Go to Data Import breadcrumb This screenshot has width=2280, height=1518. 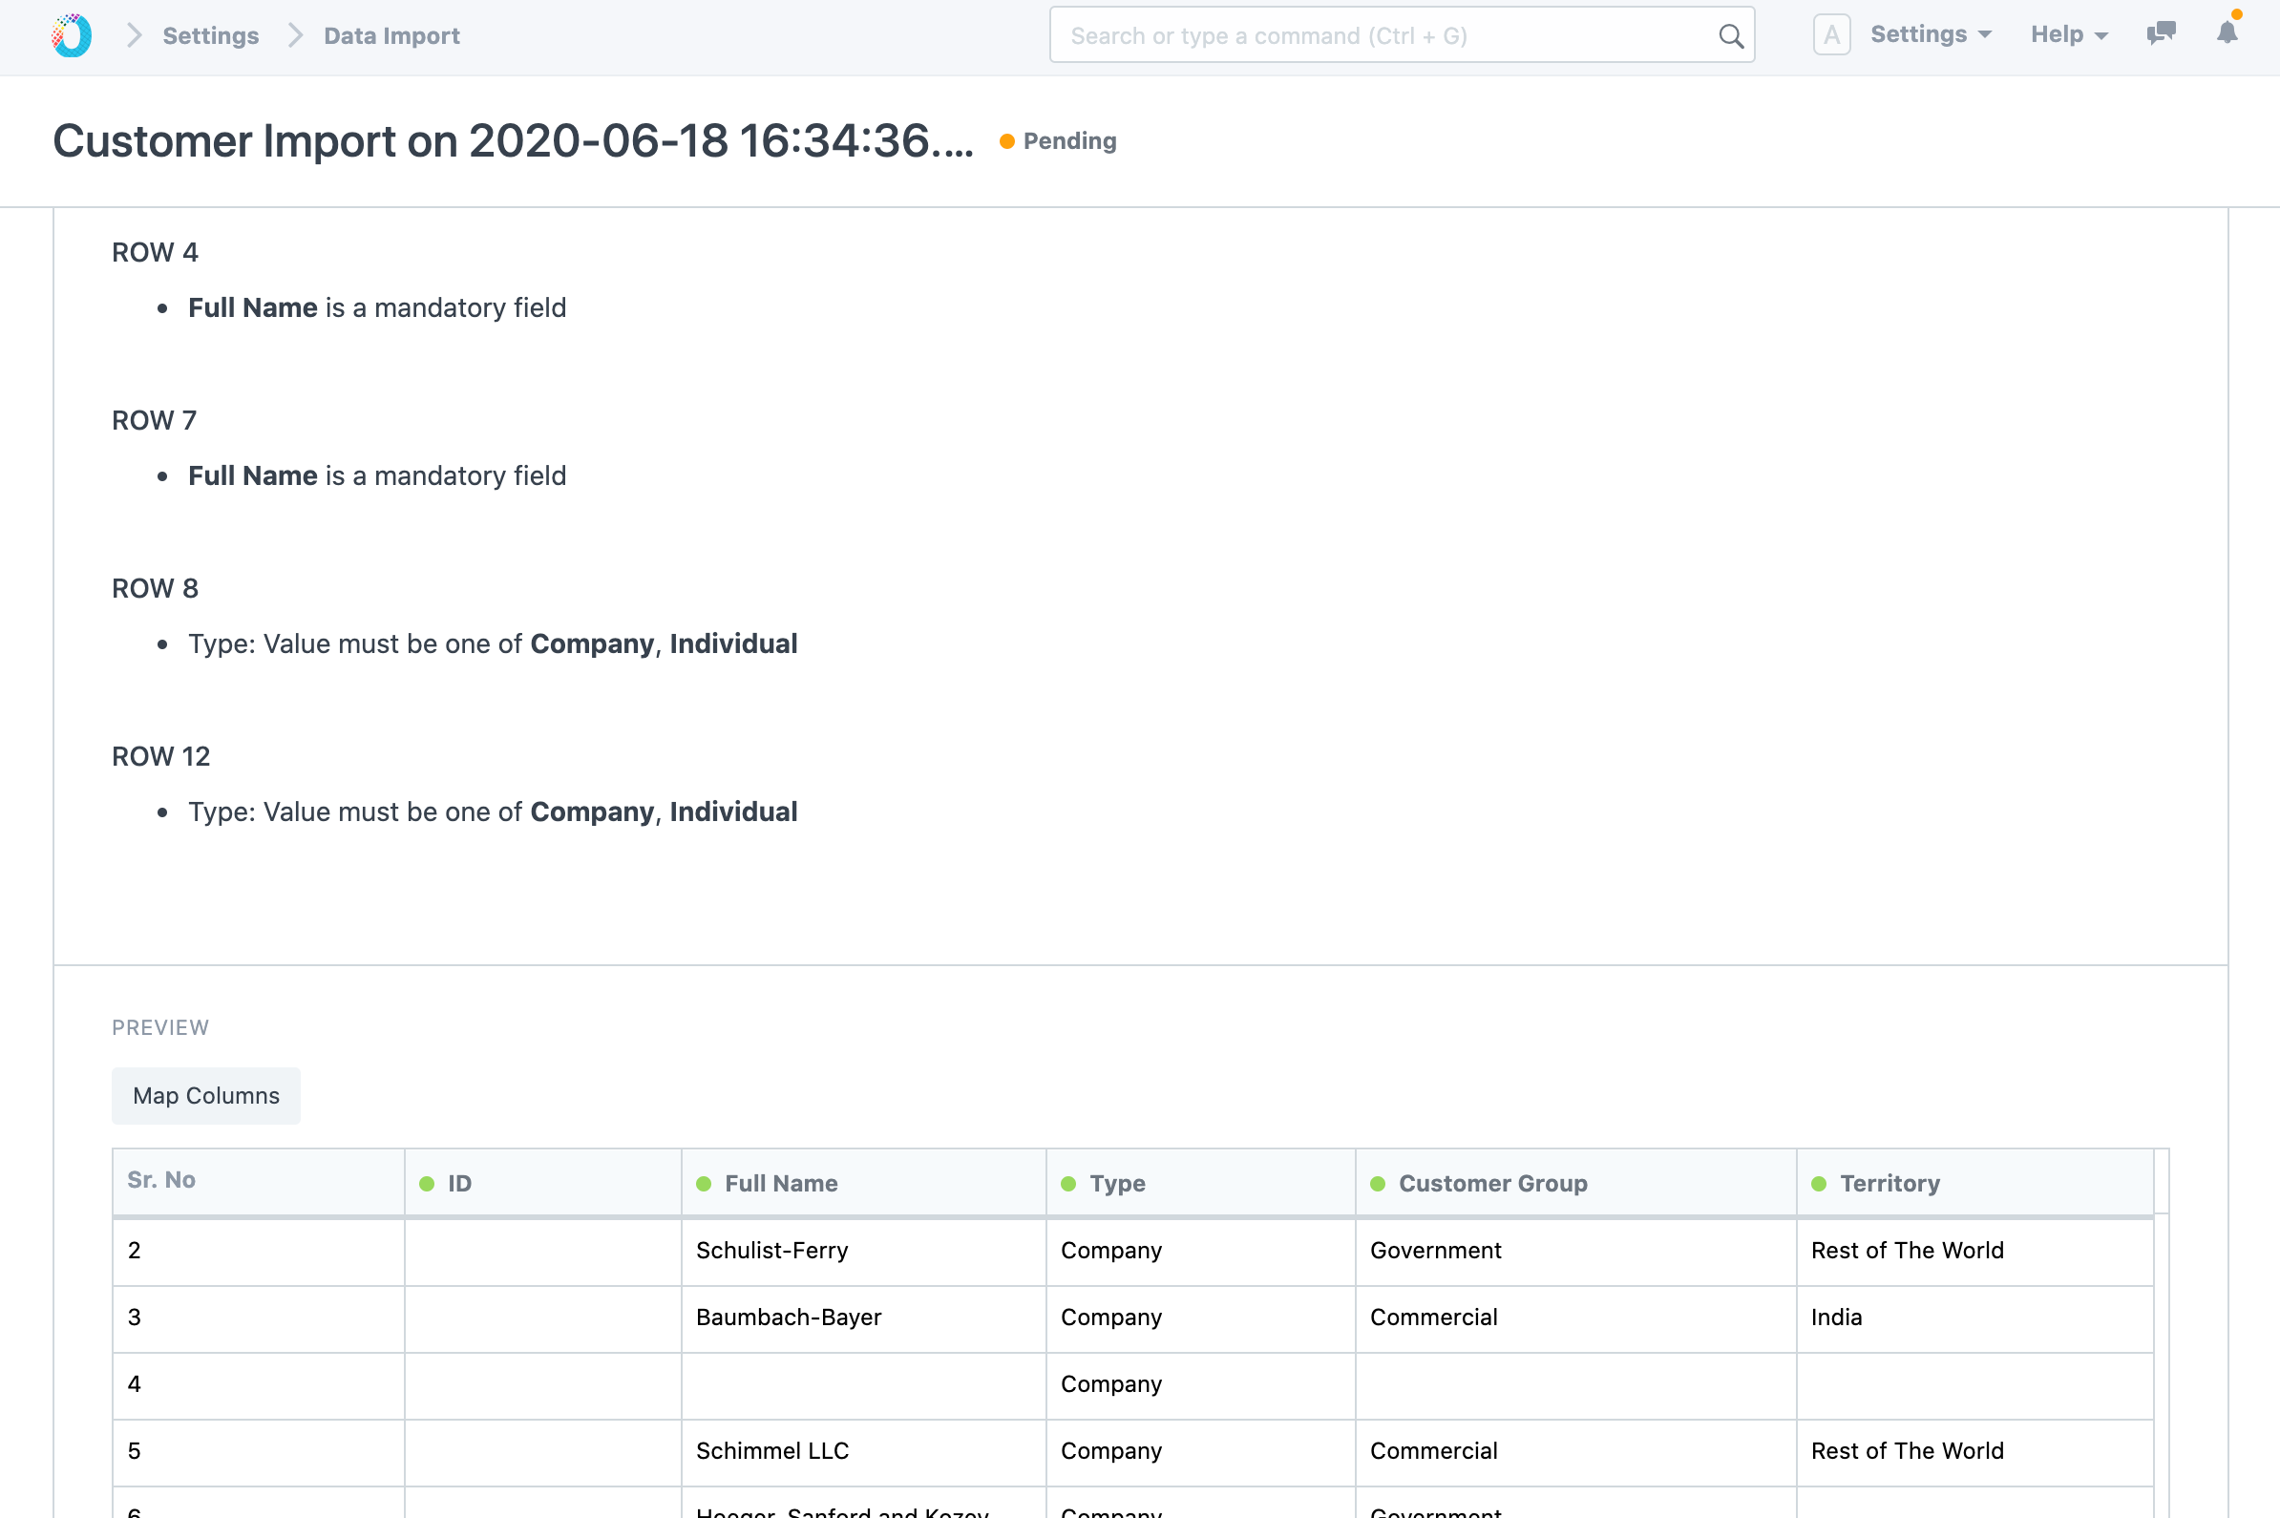391,36
